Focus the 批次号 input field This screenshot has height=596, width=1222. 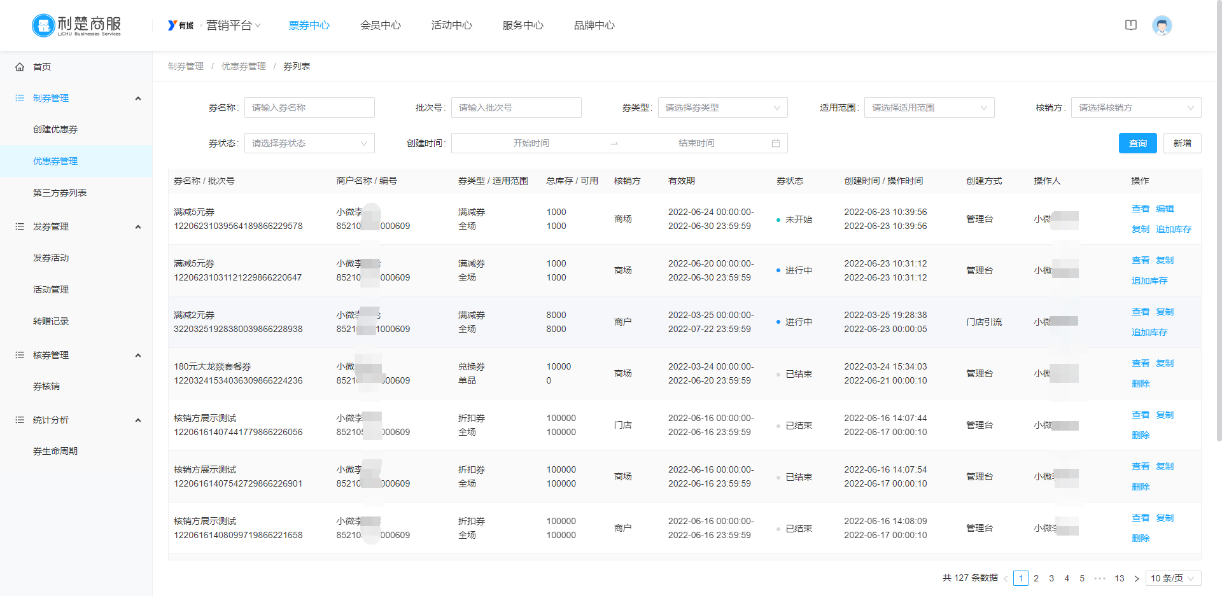516,107
